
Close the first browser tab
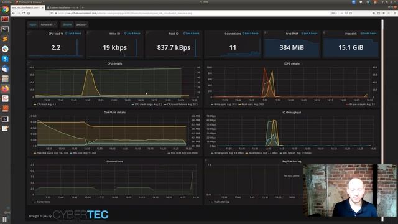(42, 7)
